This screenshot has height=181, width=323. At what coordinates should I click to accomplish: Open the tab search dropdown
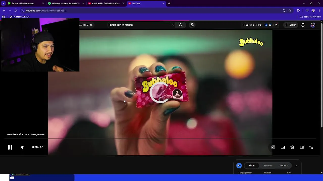tap(3, 4)
